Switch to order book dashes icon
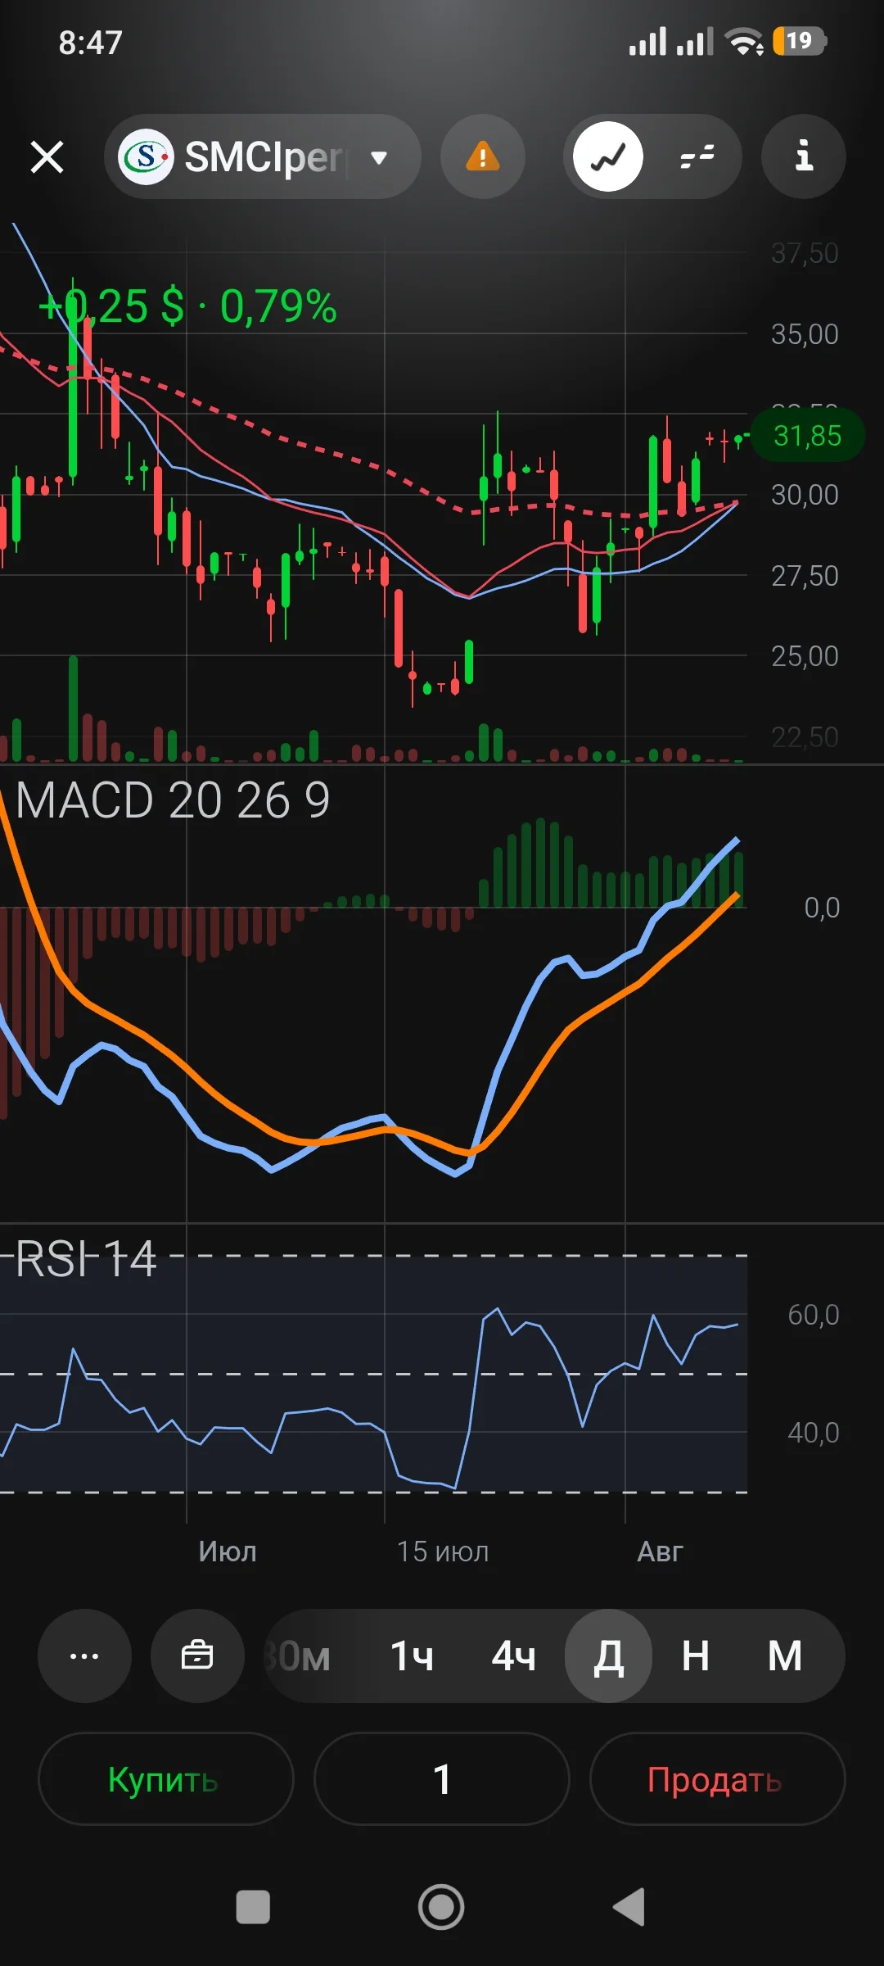The width and height of the screenshot is (884, 1966). tap(697, 156)
